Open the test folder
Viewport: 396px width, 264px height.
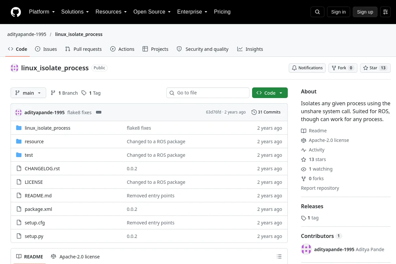(x=29, y=155)
